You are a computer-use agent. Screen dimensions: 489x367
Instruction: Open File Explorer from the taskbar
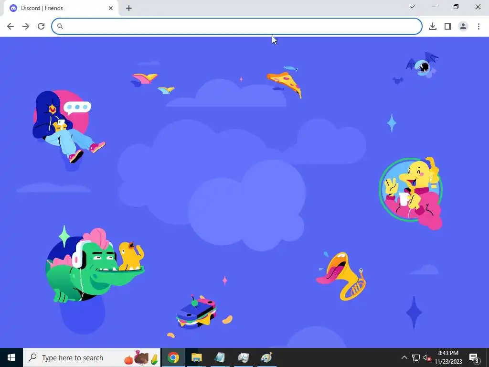point(196,357)
